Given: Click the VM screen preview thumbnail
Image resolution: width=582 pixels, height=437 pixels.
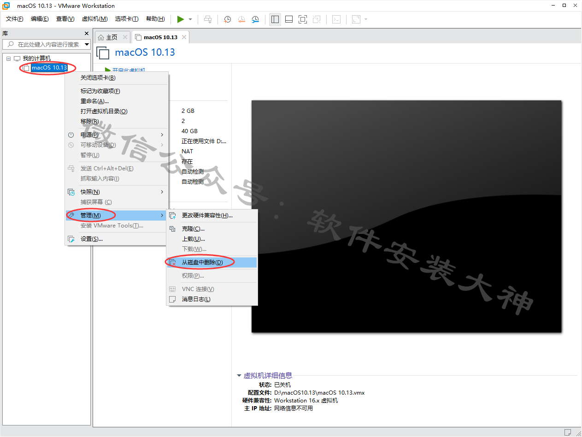Looking at the screenshot, I should [x=406, y=216].
